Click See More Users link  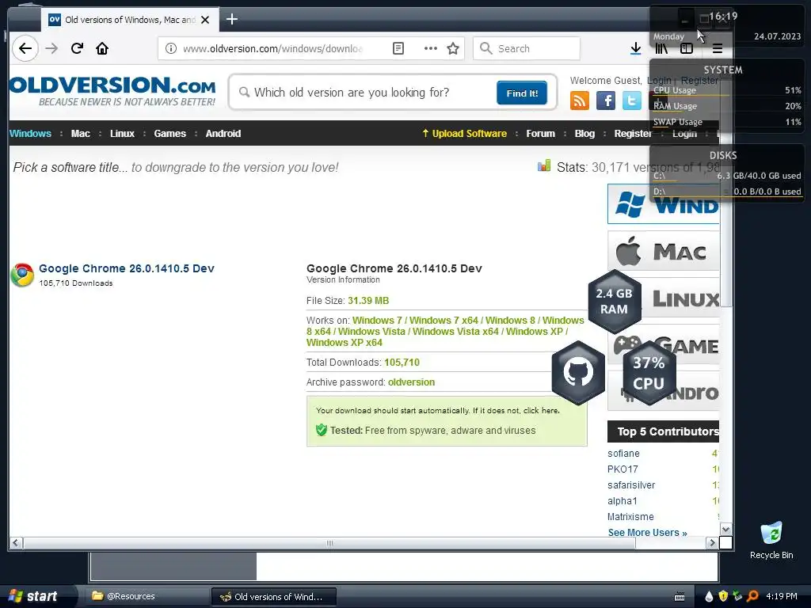click(647, 533)
